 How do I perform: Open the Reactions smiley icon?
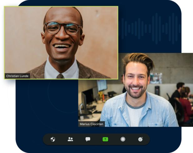[x=141, y=139]
